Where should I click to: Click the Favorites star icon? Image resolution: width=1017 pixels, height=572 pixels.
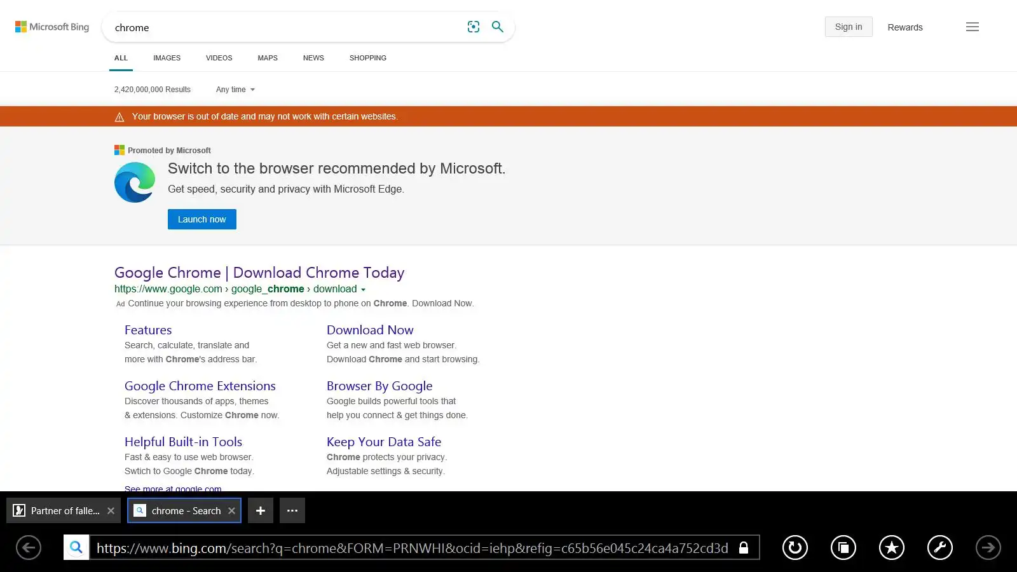point(892,547)
